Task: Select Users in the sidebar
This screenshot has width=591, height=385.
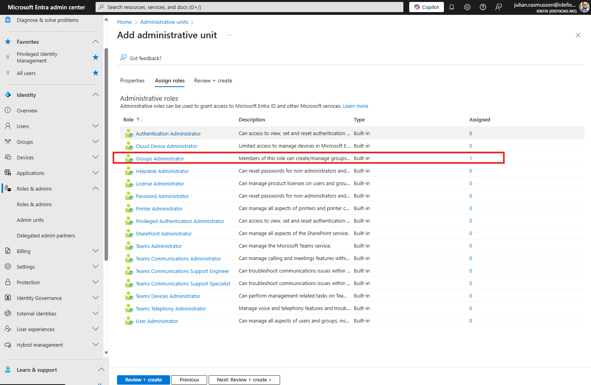Action: [23, 126]
